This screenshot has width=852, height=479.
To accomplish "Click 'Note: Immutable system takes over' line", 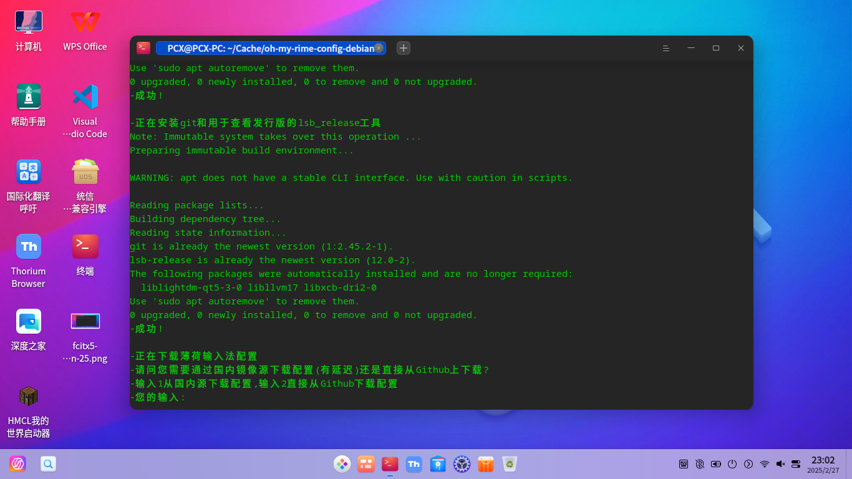I will click(276, 137).
